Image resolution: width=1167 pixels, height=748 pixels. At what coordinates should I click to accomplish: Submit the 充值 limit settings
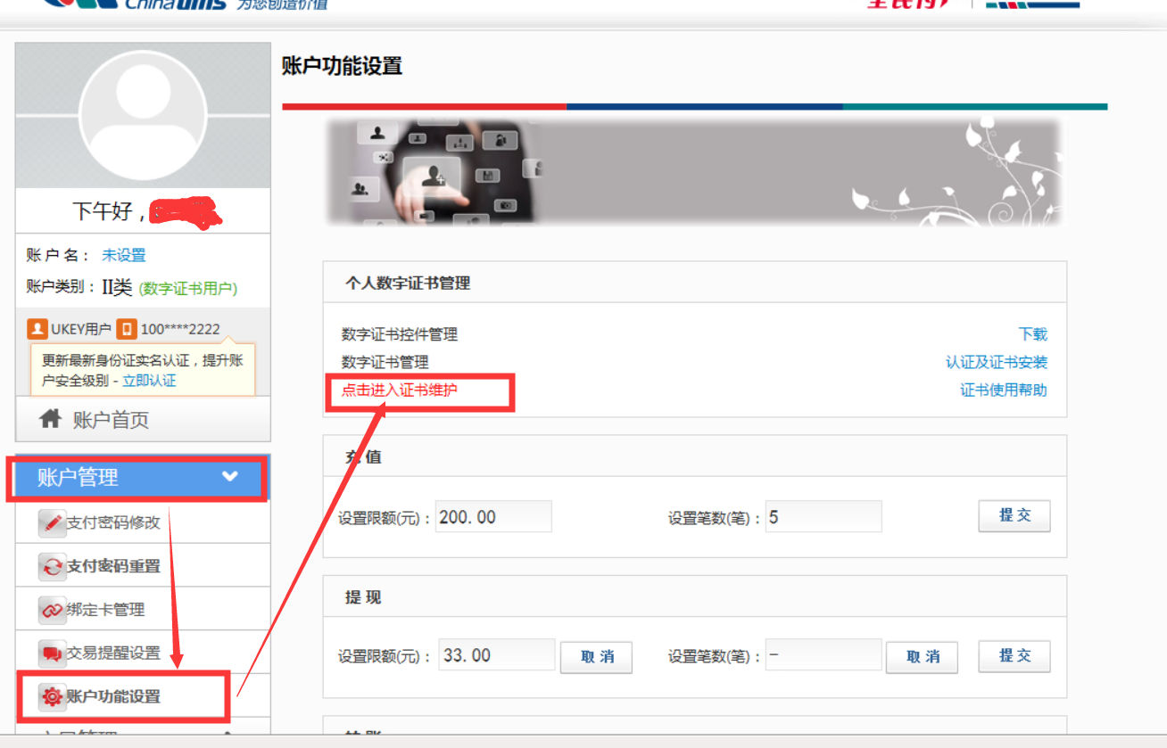point(1014,515)
